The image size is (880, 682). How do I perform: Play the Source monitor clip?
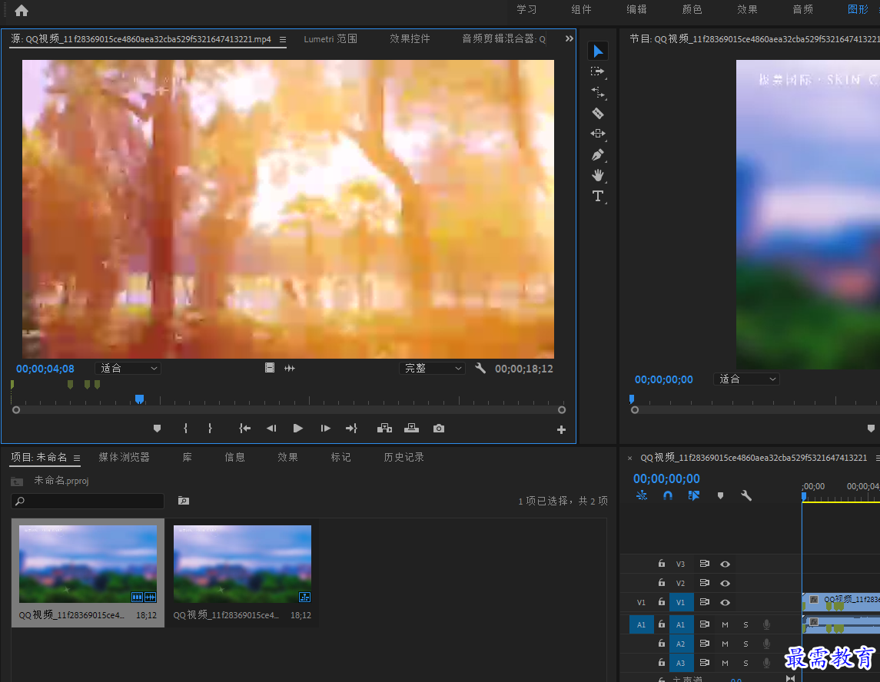point(298,429)
